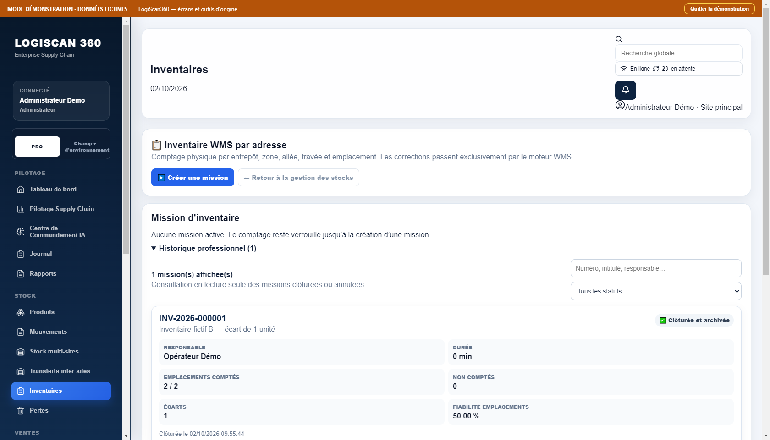Click the Mouvements sidebar icon

pos(21,332)
